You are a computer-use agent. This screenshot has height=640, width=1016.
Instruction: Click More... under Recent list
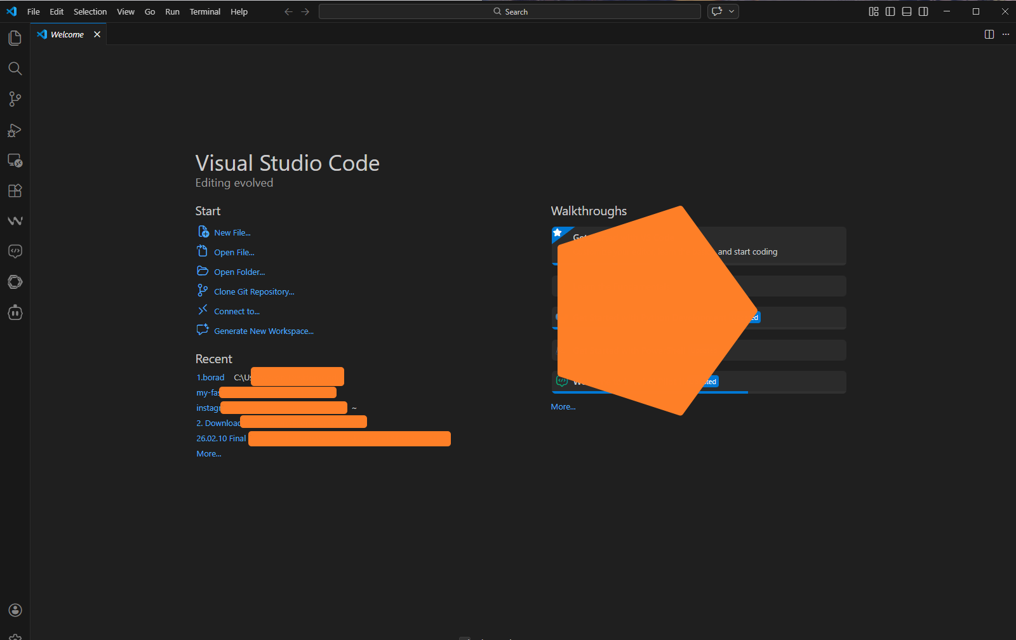click(209, 454)
